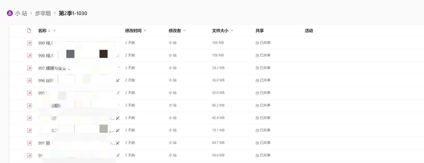Expand the 修改时间 column dropdown
The image size is (424, 163).
click(x=145, y=30)
